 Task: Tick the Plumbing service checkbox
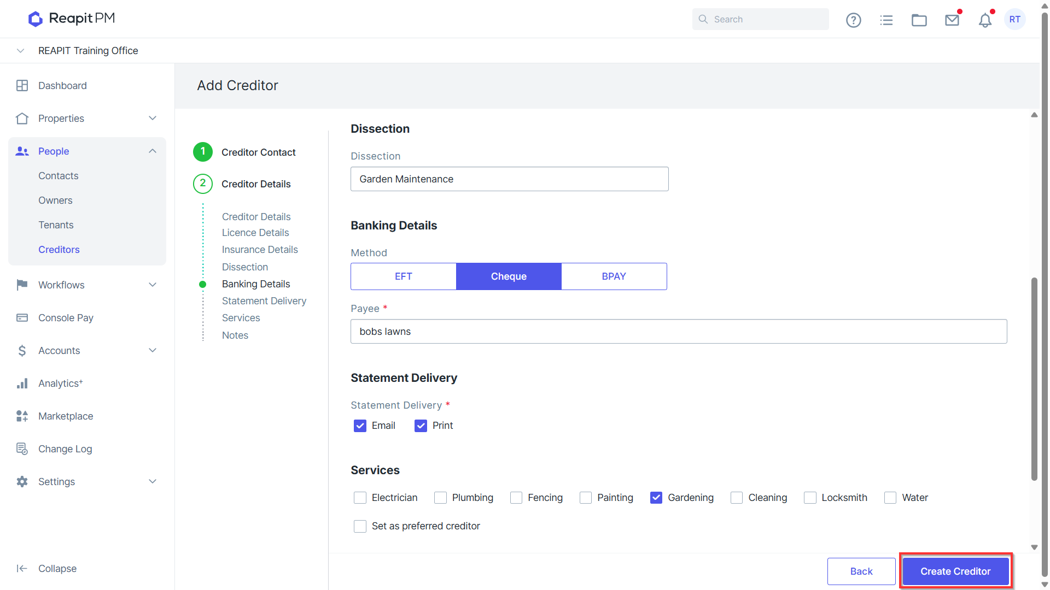(440, 498)
